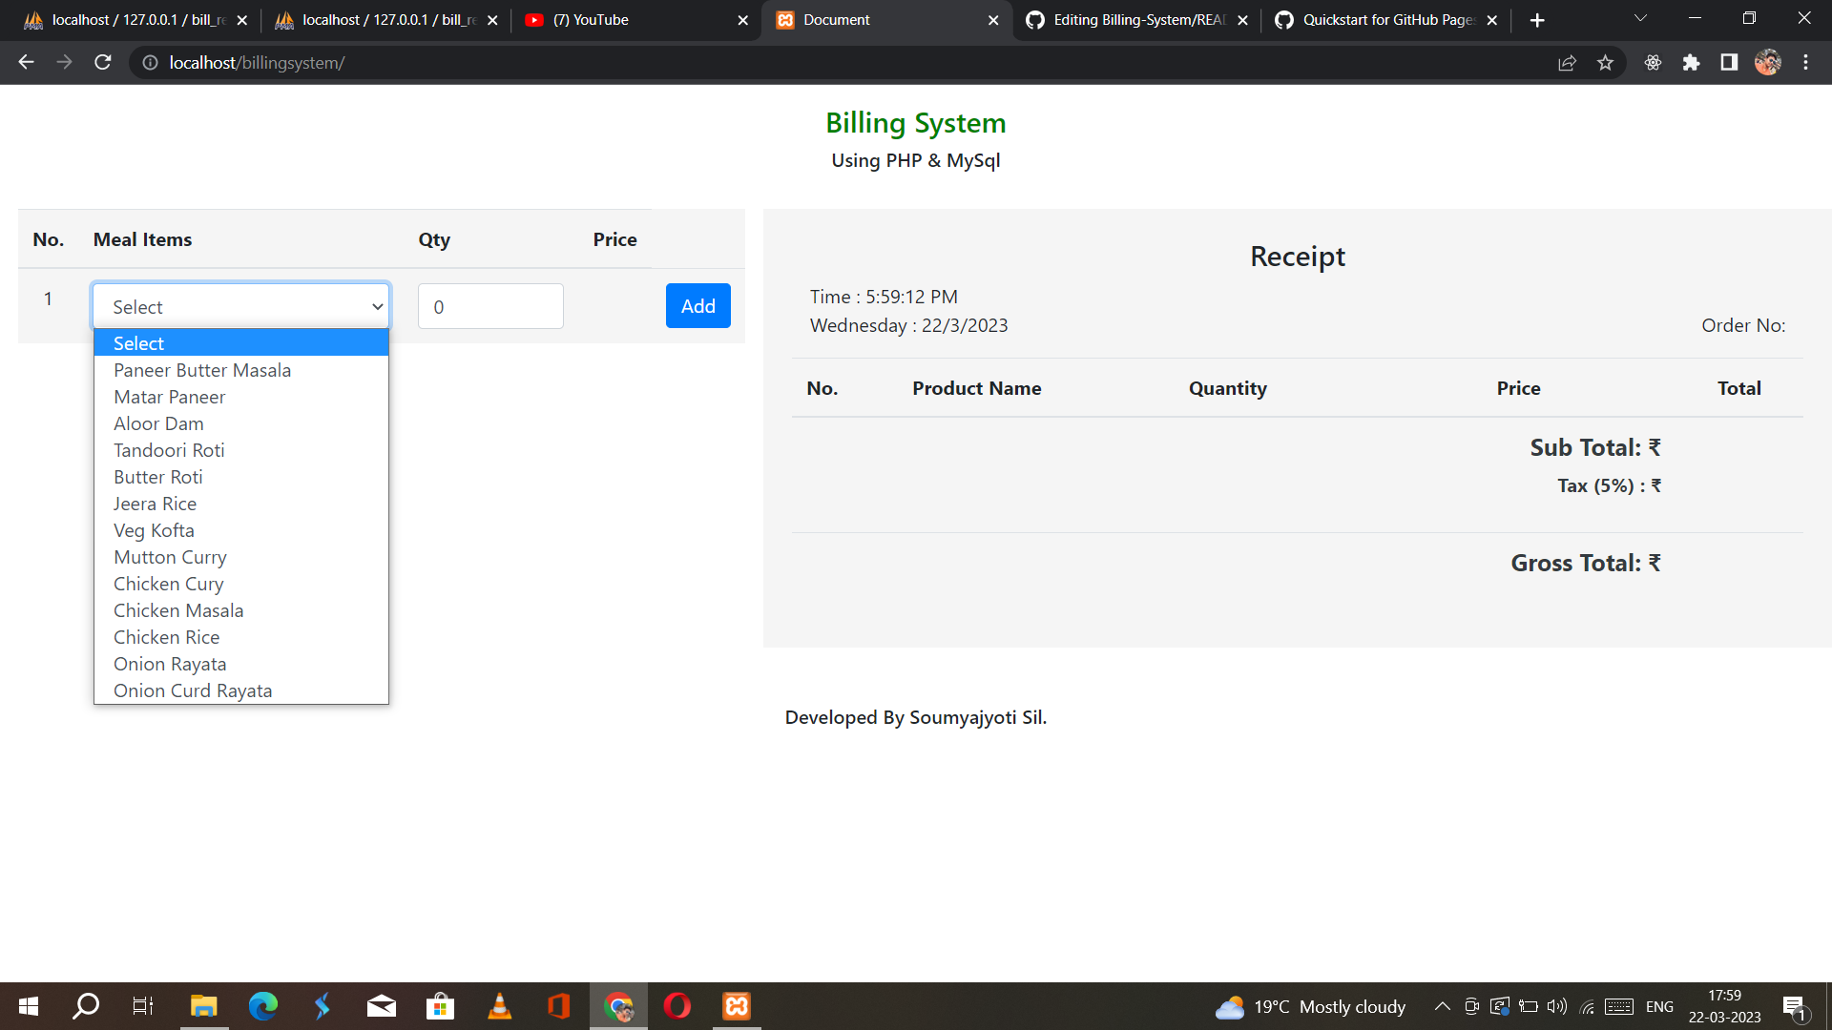Choose Paneer Butter Masala option

(x=201, y=370)
